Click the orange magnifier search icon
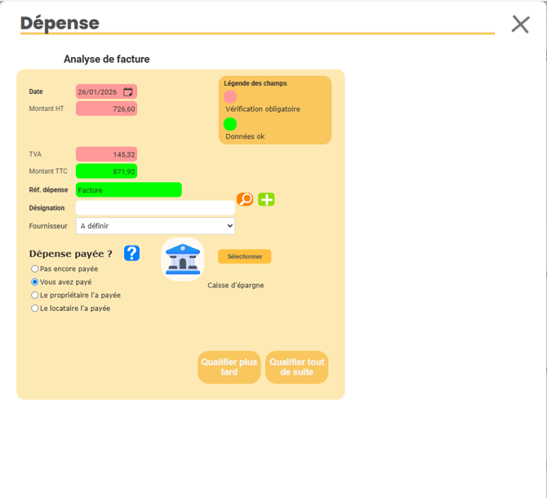The height and width of the screenshot is (498, 547). [244, 199]
